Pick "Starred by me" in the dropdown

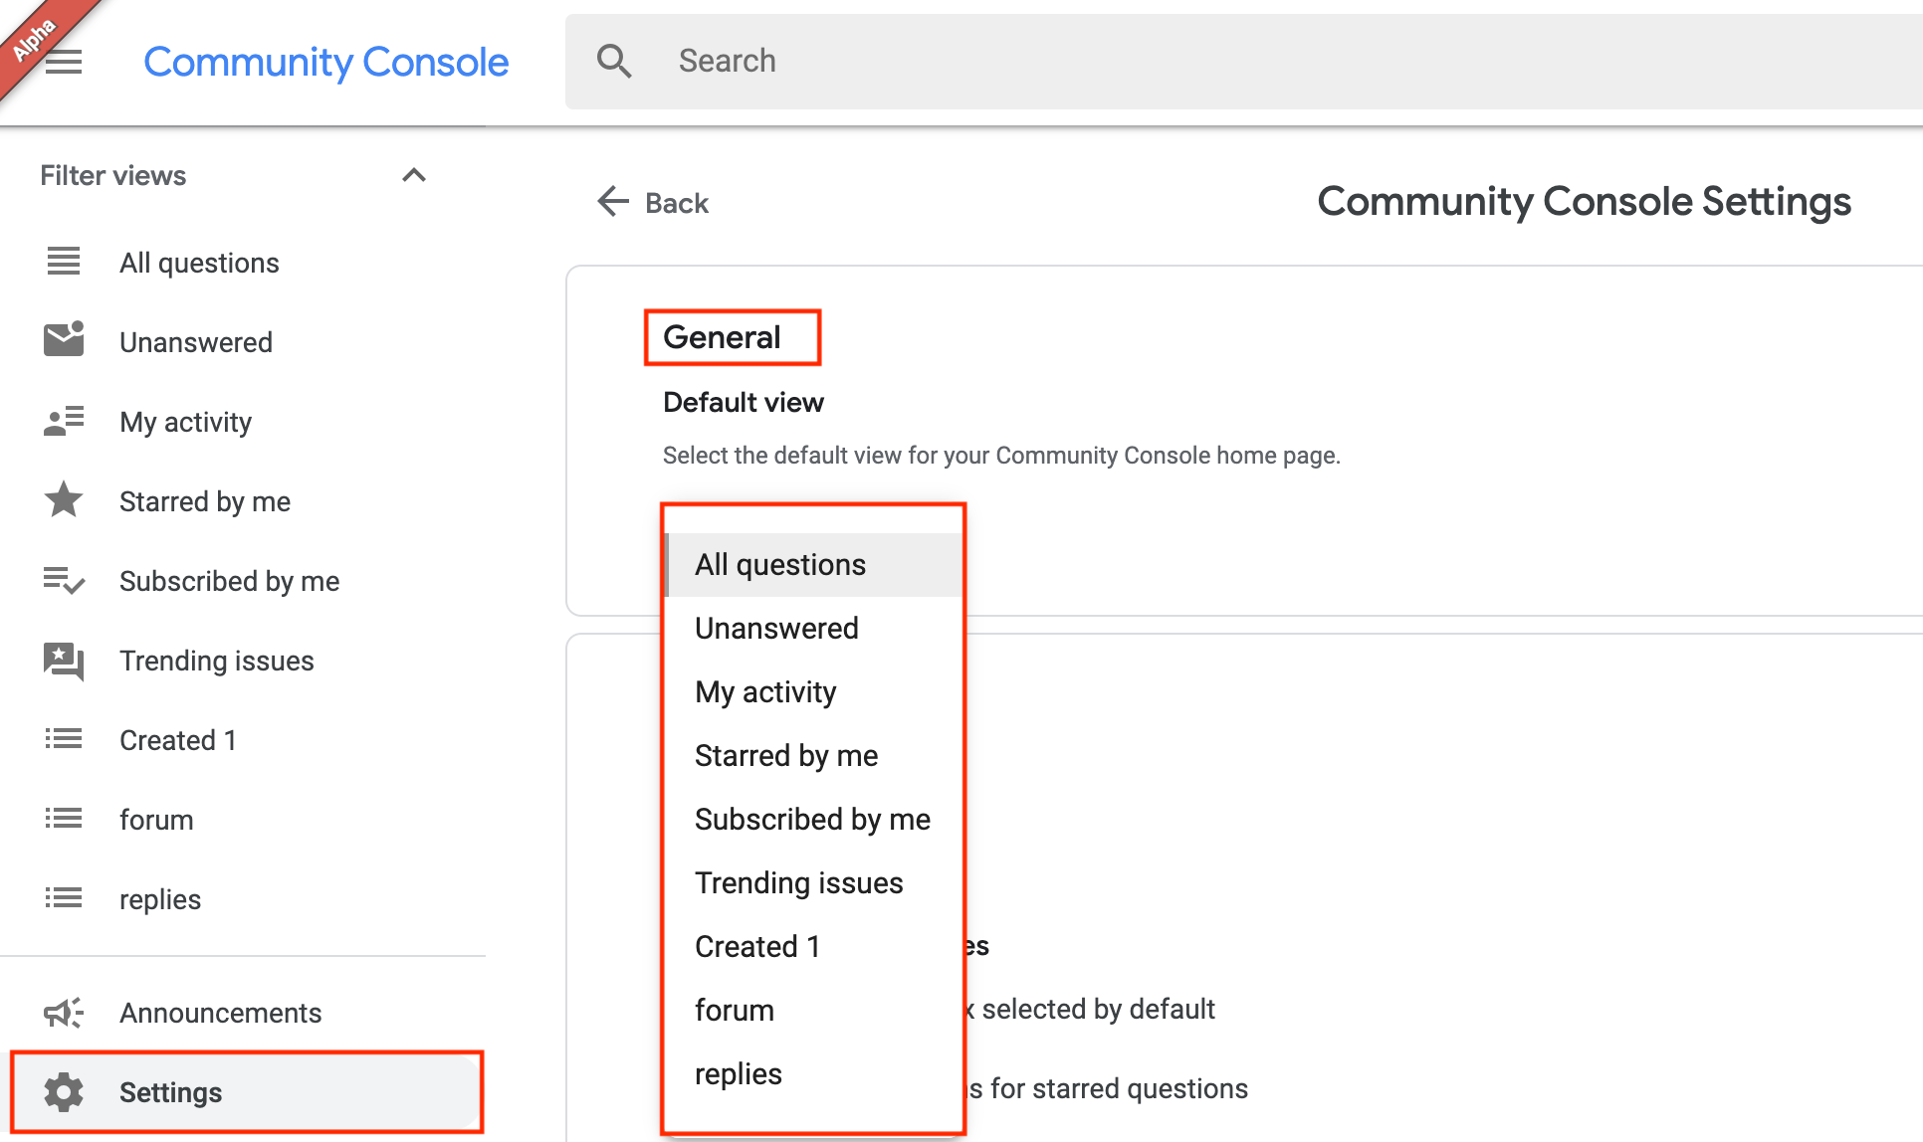coord(785,755)
